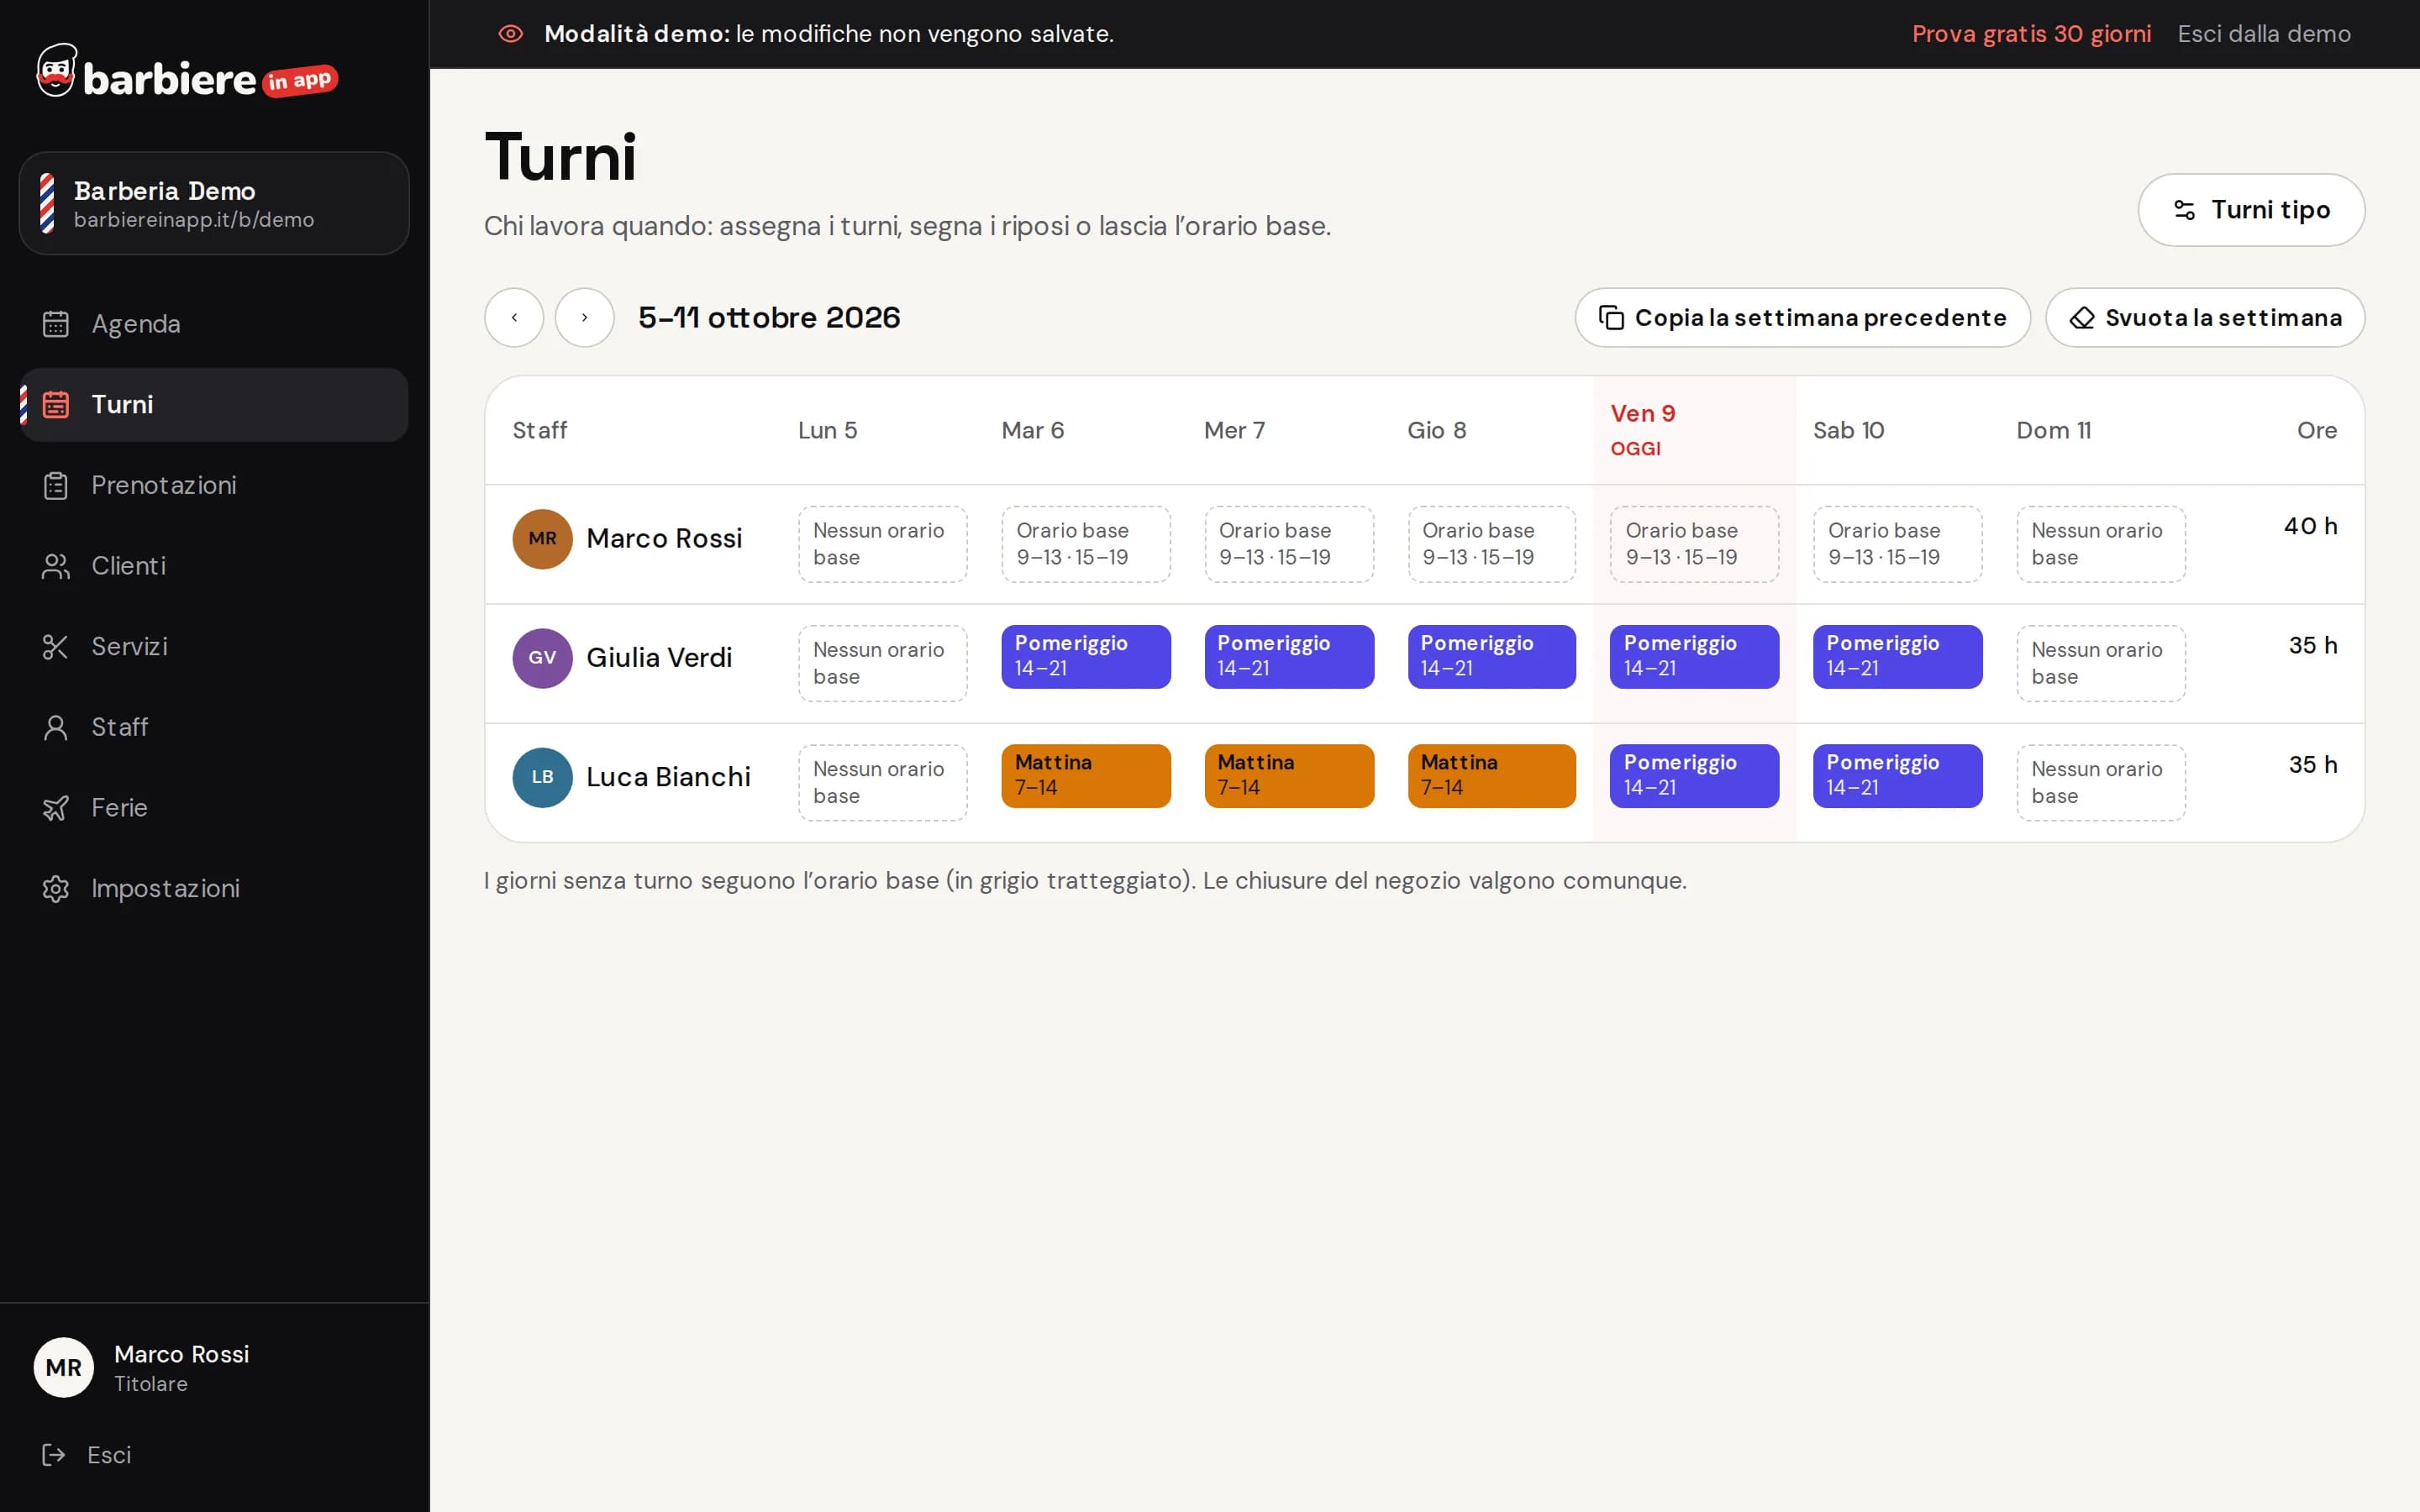This screenshot has height=1512, width=2420.
Task: Click the MR profile avatar in sidebar footer
Action: coord(64,1367)
